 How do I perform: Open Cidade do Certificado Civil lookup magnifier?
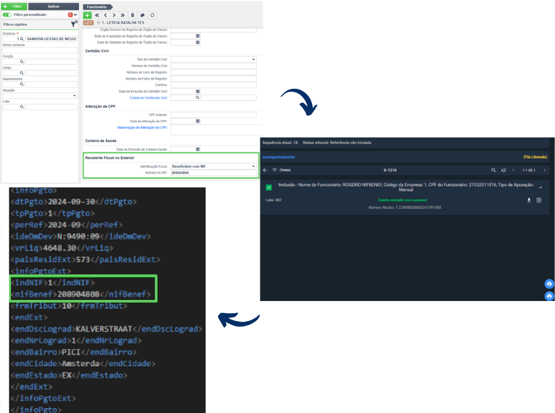tap(198, 97)
